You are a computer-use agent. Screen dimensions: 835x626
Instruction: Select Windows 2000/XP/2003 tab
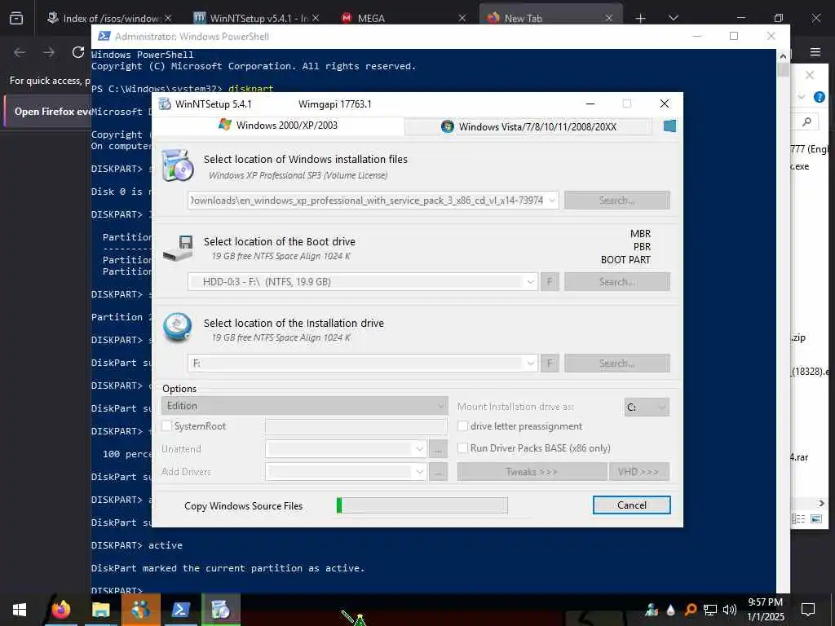pos(278,125)
